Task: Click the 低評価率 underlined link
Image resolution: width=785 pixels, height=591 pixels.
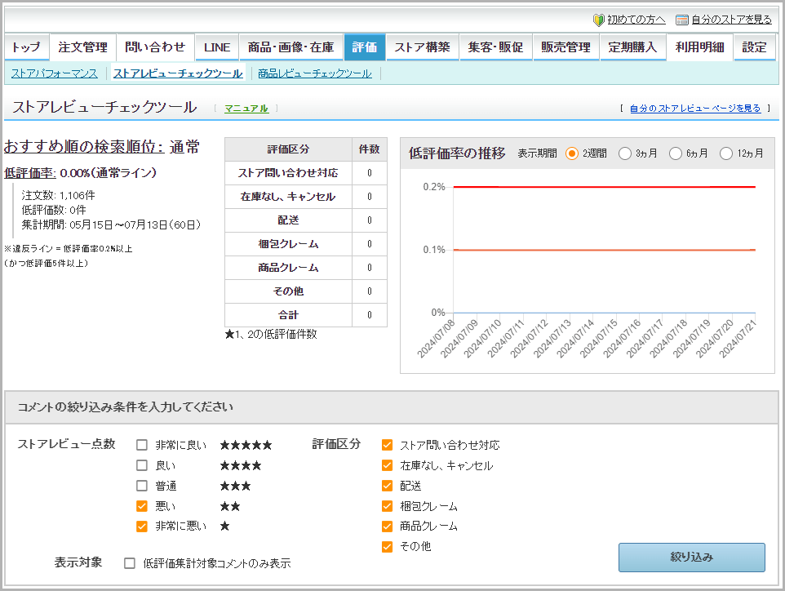Action: click(x=30, y=173)
